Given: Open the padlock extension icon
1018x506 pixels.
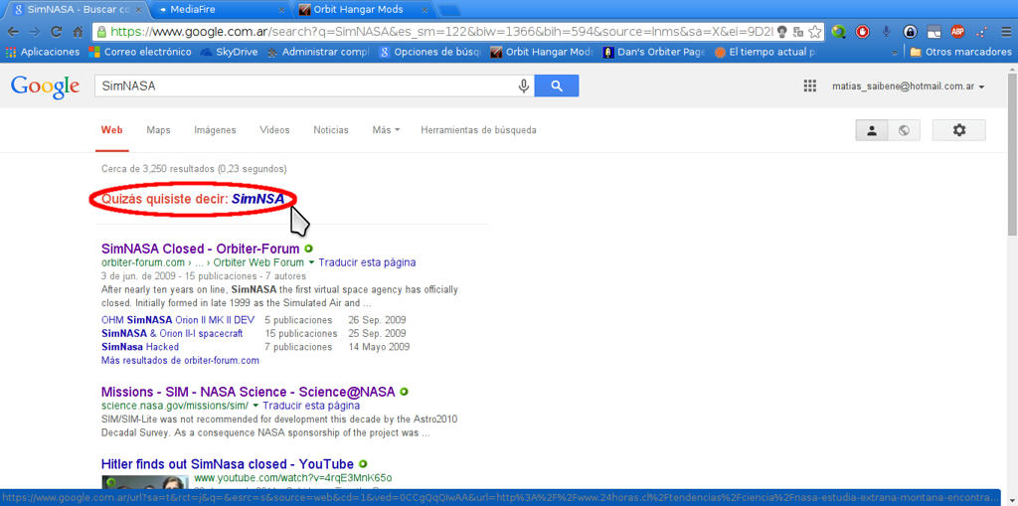Looking at the screenshot, I should click(x=911, y=31).
